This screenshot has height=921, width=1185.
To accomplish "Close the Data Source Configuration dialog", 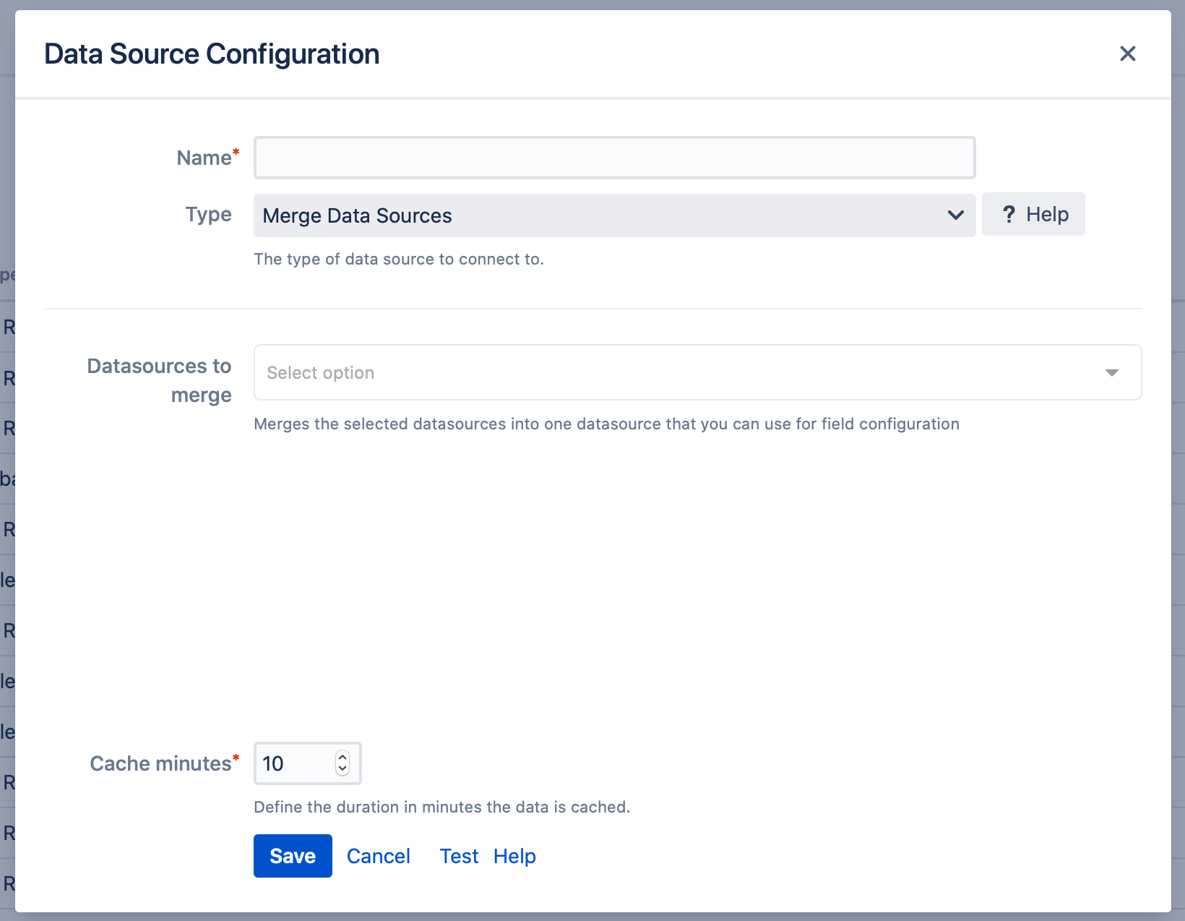I will pyautogui.click(x=1127, y=53).
